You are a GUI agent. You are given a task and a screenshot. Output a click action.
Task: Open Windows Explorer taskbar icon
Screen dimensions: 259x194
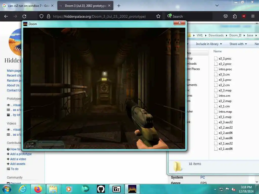point(53,189)
